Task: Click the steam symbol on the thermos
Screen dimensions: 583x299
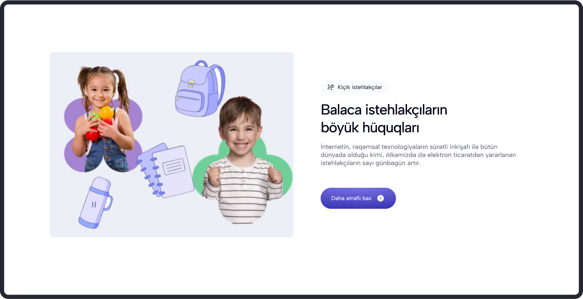Action: tap(94, 205)
